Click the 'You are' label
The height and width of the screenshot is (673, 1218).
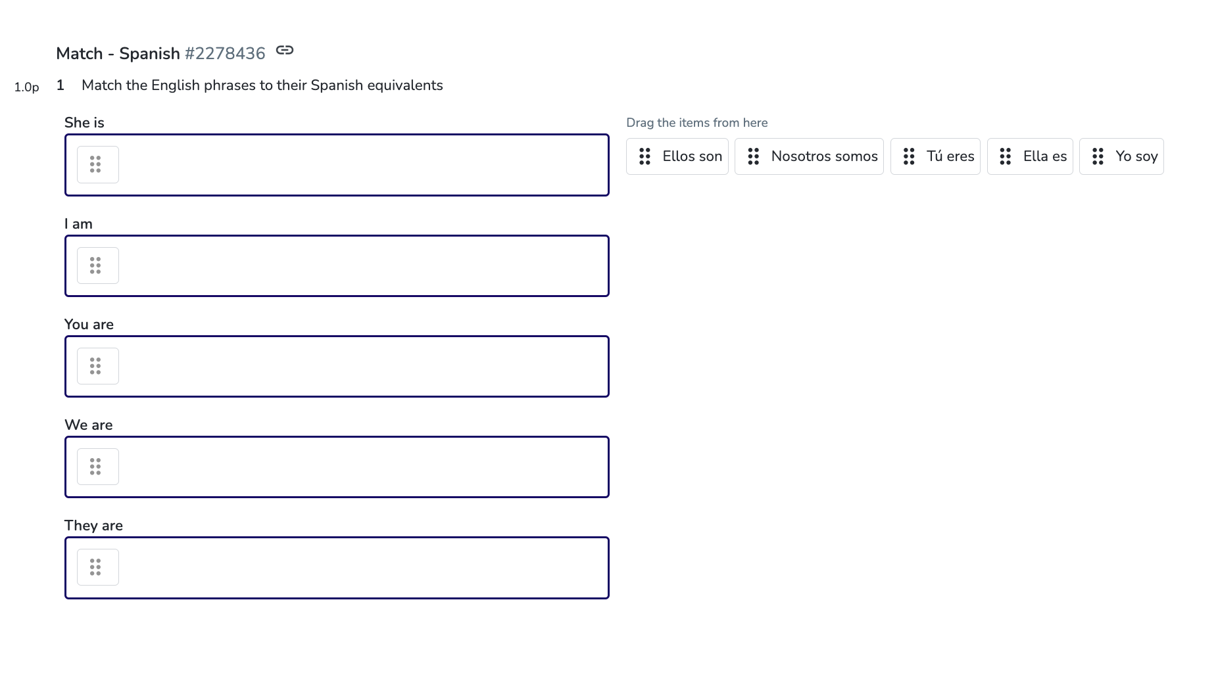point(89,325)
